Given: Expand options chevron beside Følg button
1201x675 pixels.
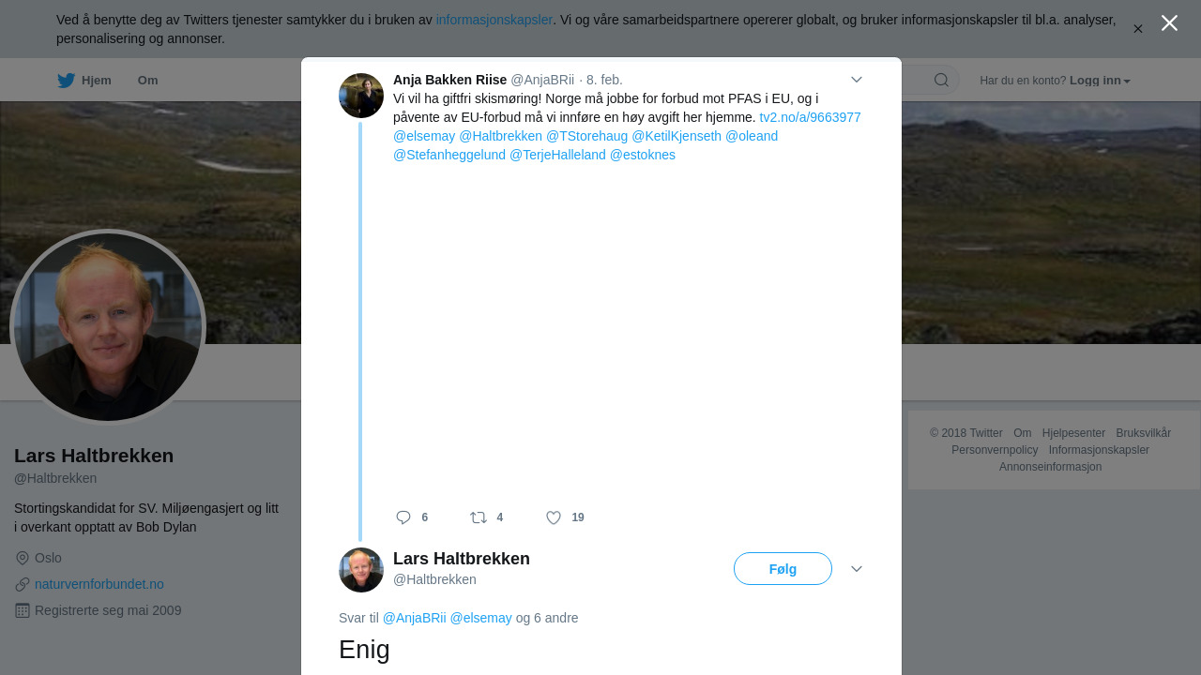Looking at the screenshot, I should (x=857, y=569).
